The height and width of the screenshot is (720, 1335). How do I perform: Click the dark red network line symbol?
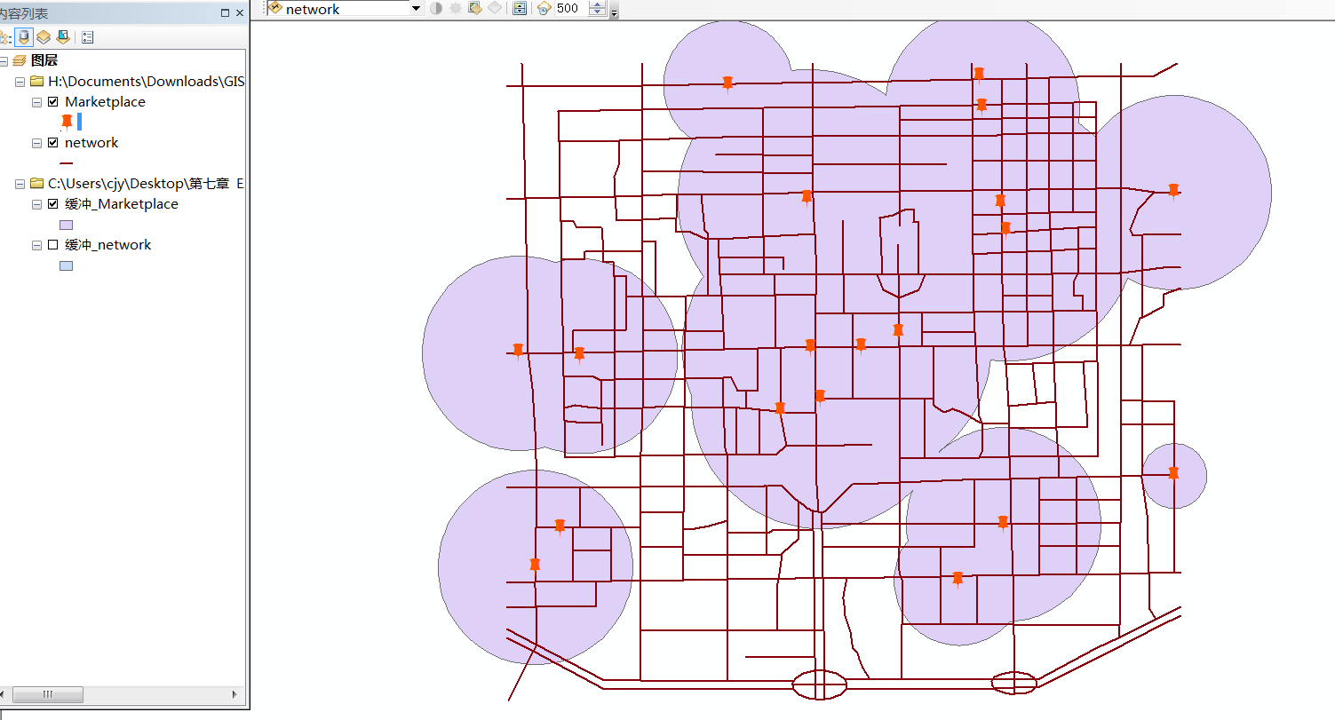[x=66, y=163]
